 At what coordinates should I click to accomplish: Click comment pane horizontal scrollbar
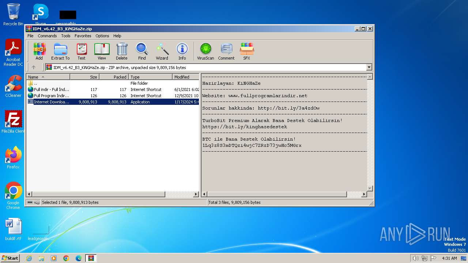point(277,194)
